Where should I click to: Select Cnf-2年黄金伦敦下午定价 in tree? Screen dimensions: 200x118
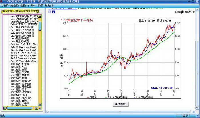pyautogui.click(x=24, y=19)
